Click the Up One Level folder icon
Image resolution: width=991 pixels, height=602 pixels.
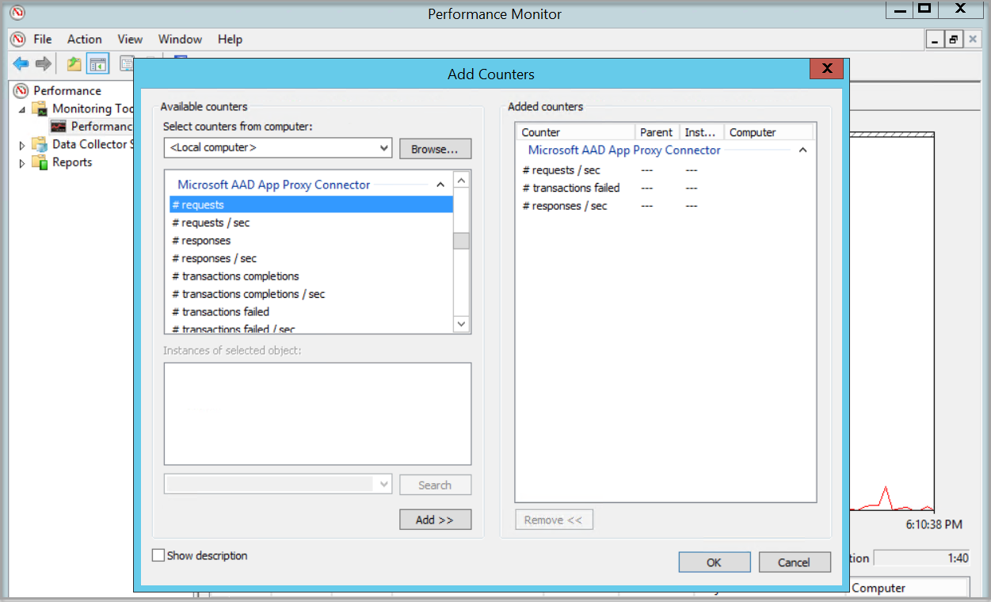pyautogui.click(x=74, y=63)
